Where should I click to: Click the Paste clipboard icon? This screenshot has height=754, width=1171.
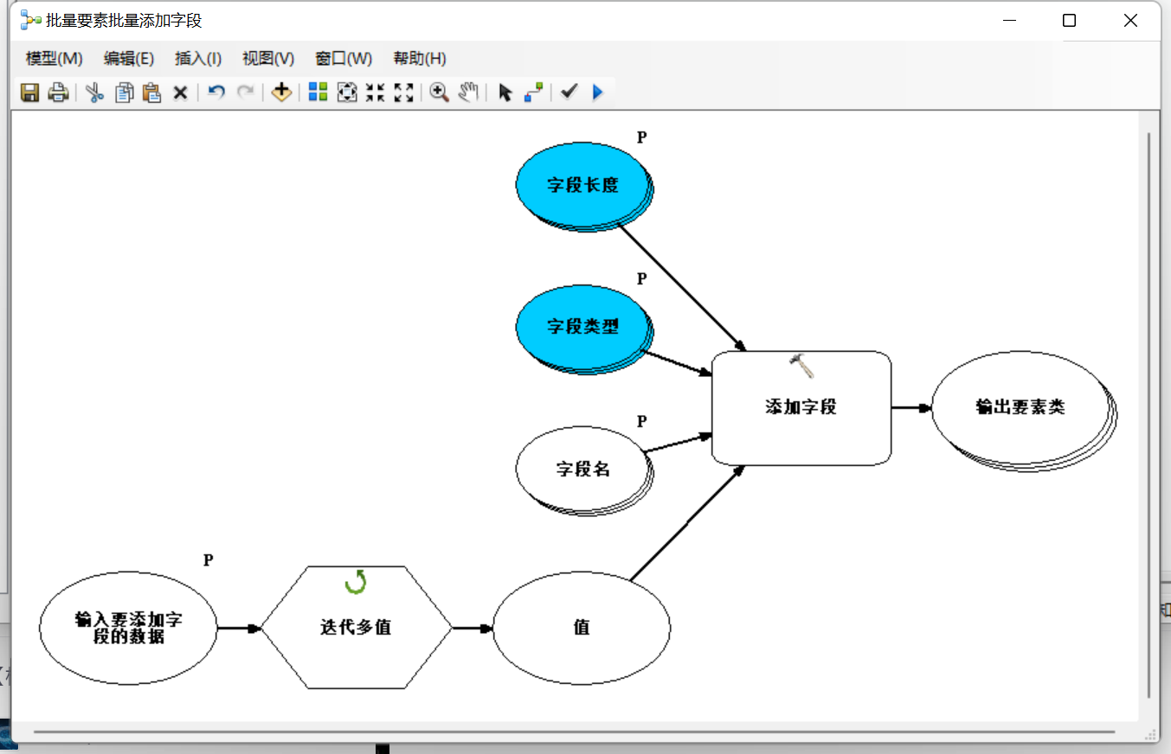pyautogui.click(x=152, y=93)
